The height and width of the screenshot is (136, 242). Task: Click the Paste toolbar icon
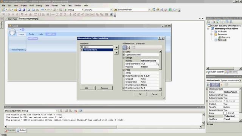pyautogui.click(x=37, y=10)
